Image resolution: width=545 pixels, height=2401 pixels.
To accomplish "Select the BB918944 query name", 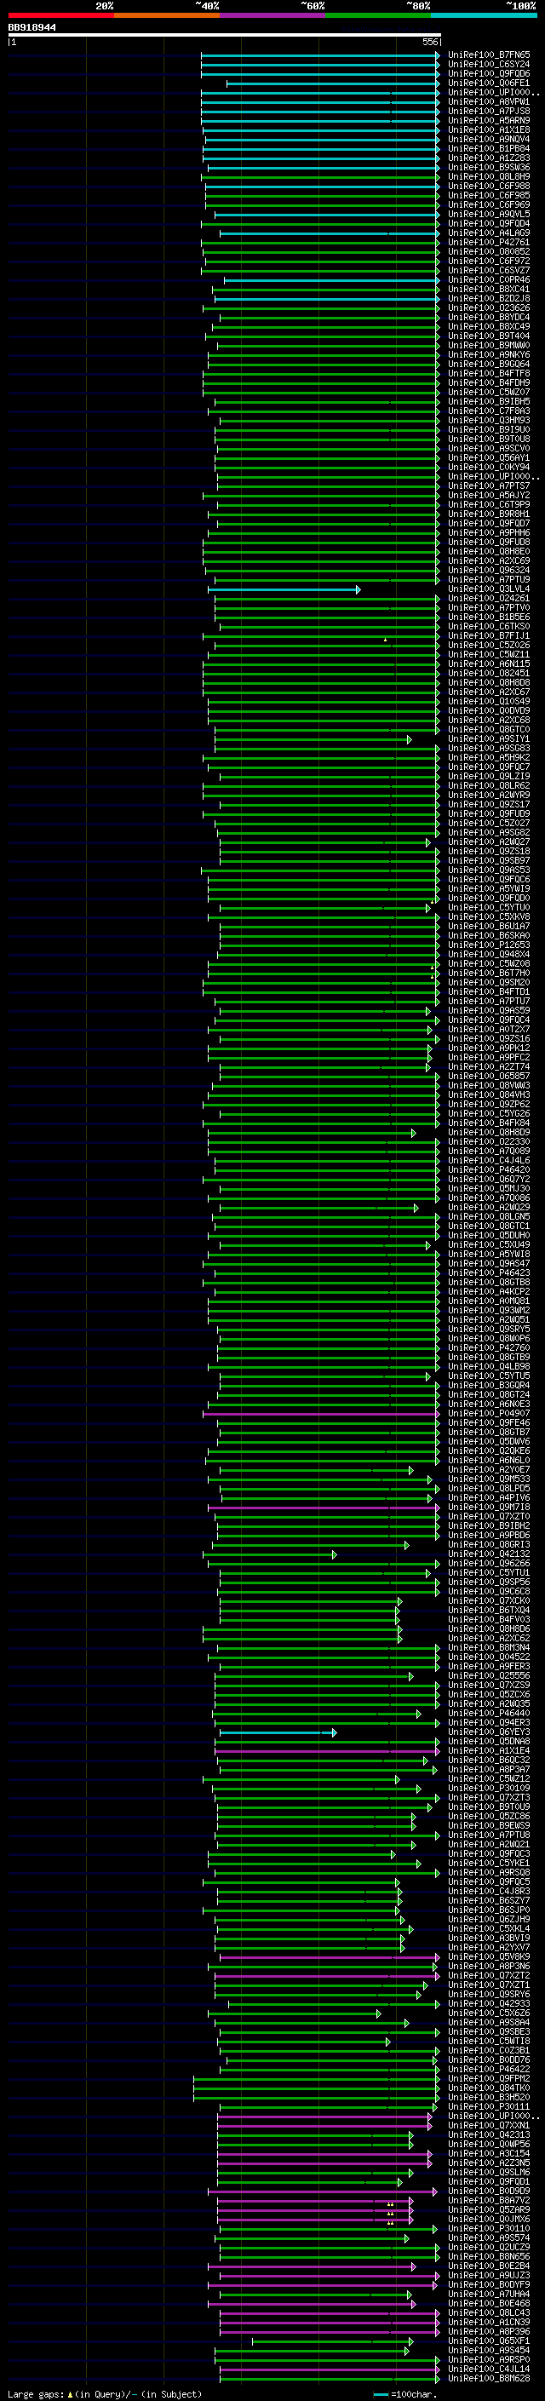I will tap(32, 28).
